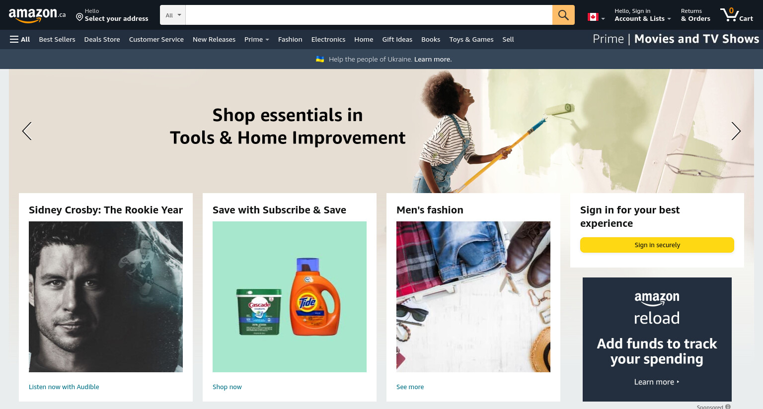Open the Electronics navigation item
This screenshot has width=763, height=409.
click(x=328, y=39)
